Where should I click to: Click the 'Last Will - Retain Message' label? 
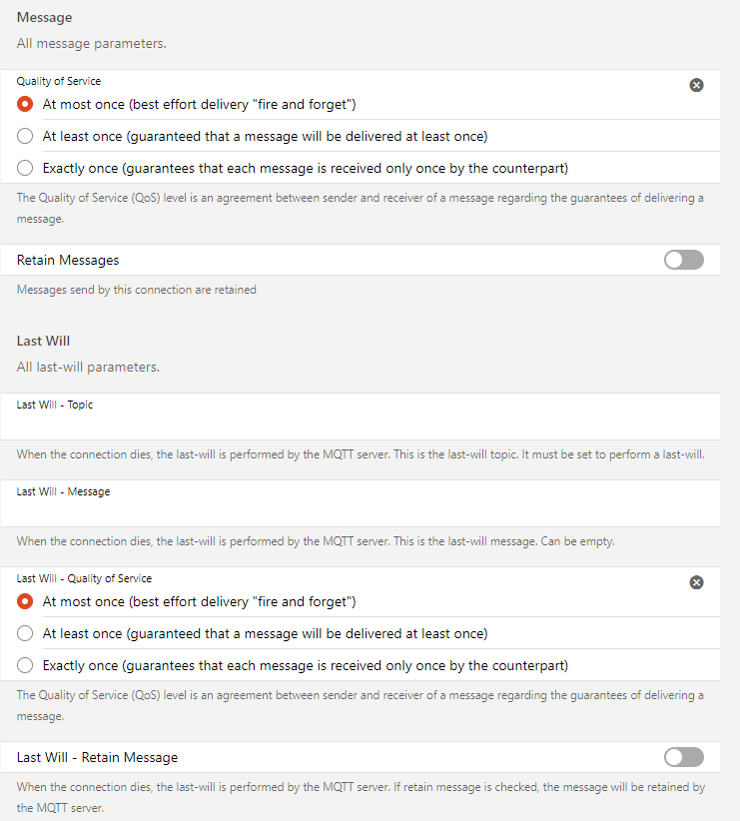click(98, 757)
